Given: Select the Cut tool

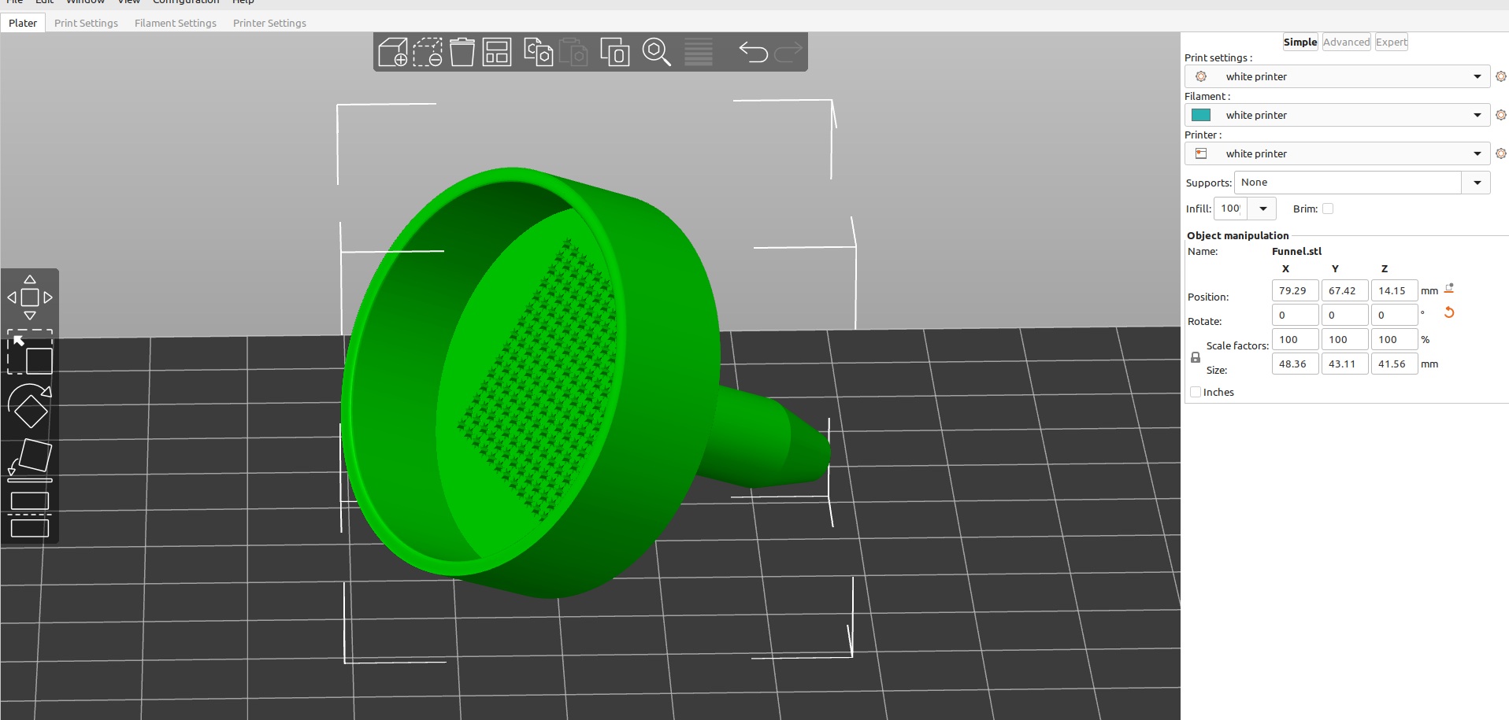Looking at the screenshot, I should (30, 515).
